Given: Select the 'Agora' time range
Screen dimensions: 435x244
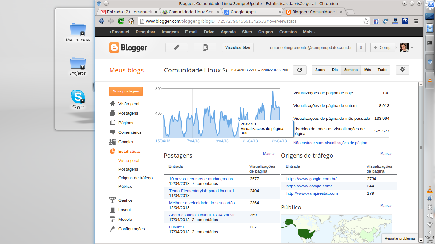Looking at the screenshot, I should point(320,70).
